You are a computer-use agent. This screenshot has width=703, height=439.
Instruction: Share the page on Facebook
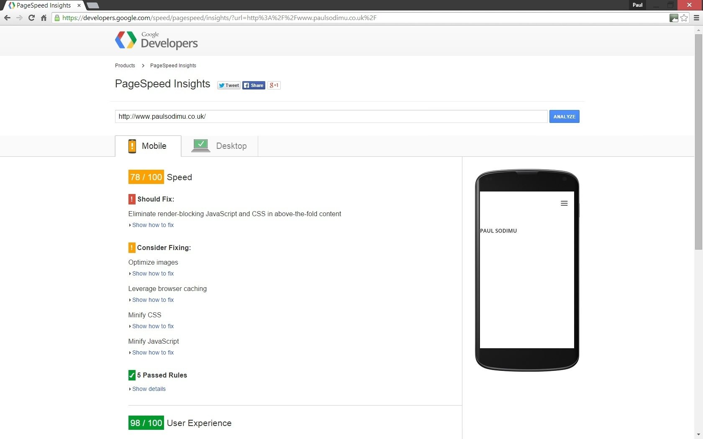point(254,85)
